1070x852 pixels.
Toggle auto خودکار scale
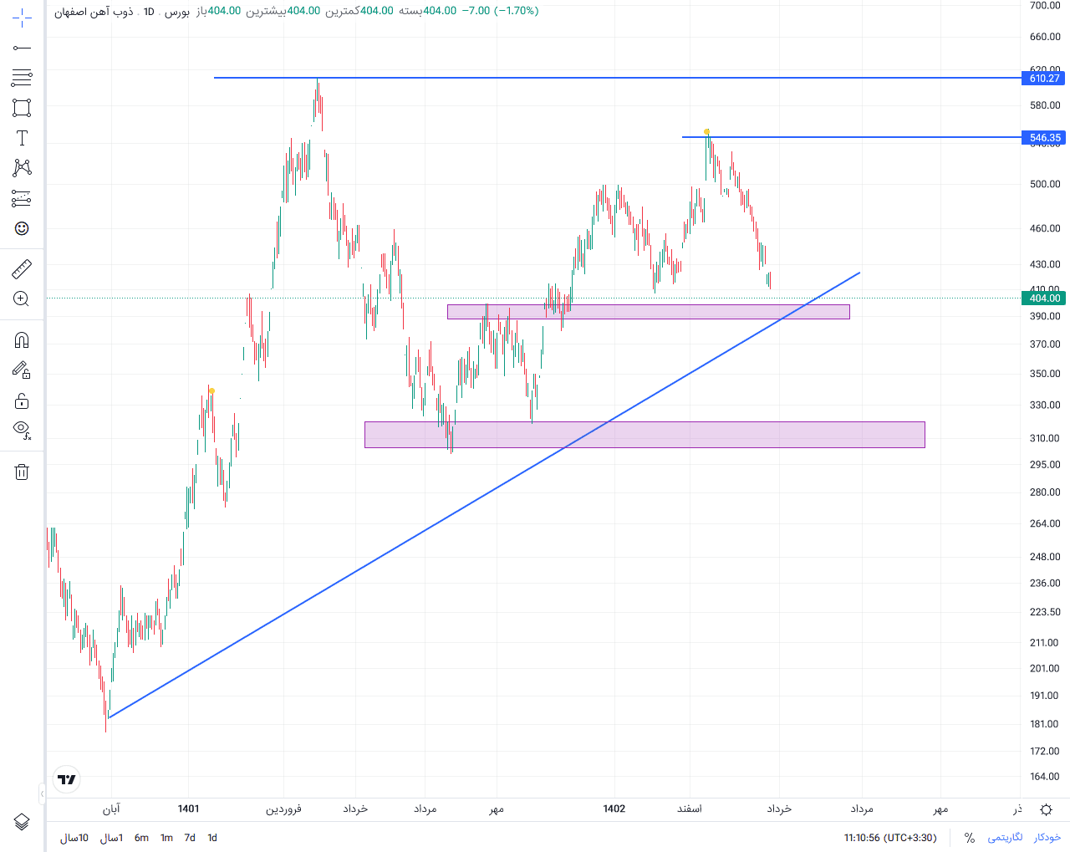pyautogui.click(x=1047, y=838)
